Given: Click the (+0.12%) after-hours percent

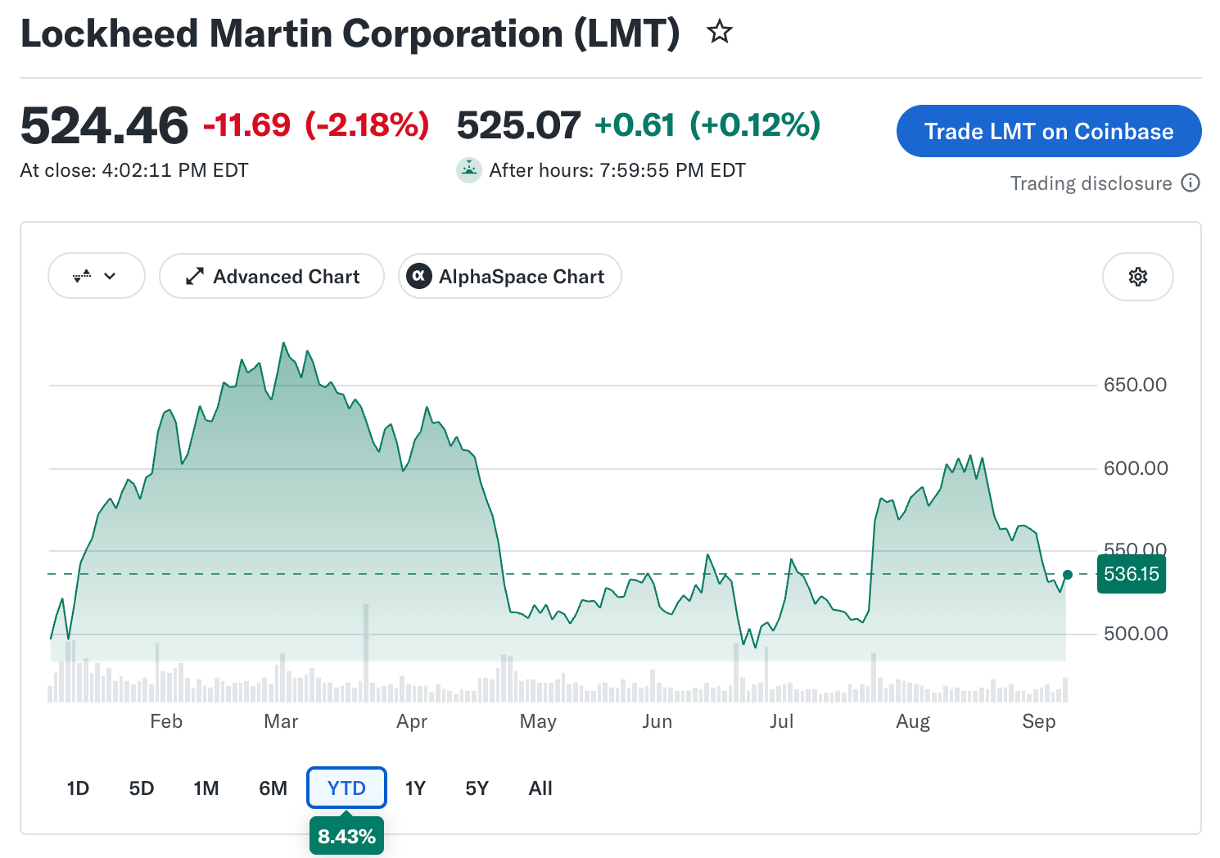Looking at the screenshot, I should 755,125.
